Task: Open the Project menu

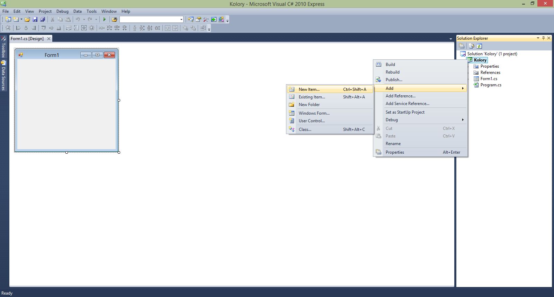Action: 45,11
